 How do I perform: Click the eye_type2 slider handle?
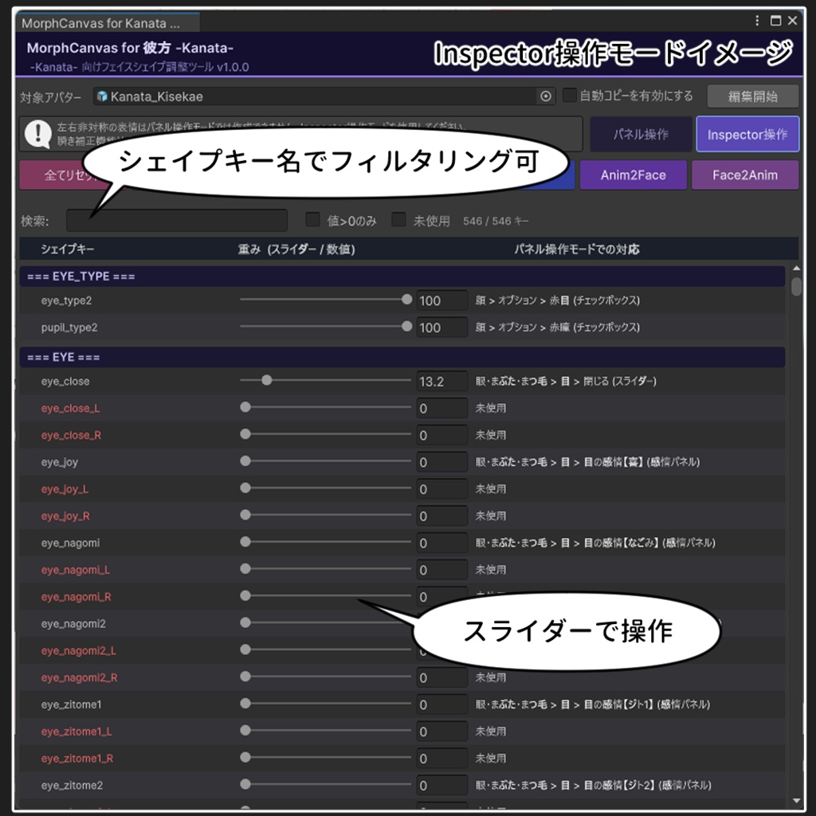click(x=406, y=300)
